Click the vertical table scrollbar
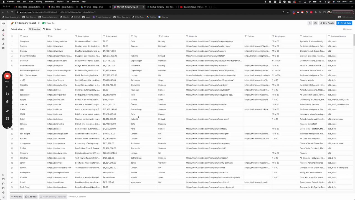 click(x=354, y=41)
